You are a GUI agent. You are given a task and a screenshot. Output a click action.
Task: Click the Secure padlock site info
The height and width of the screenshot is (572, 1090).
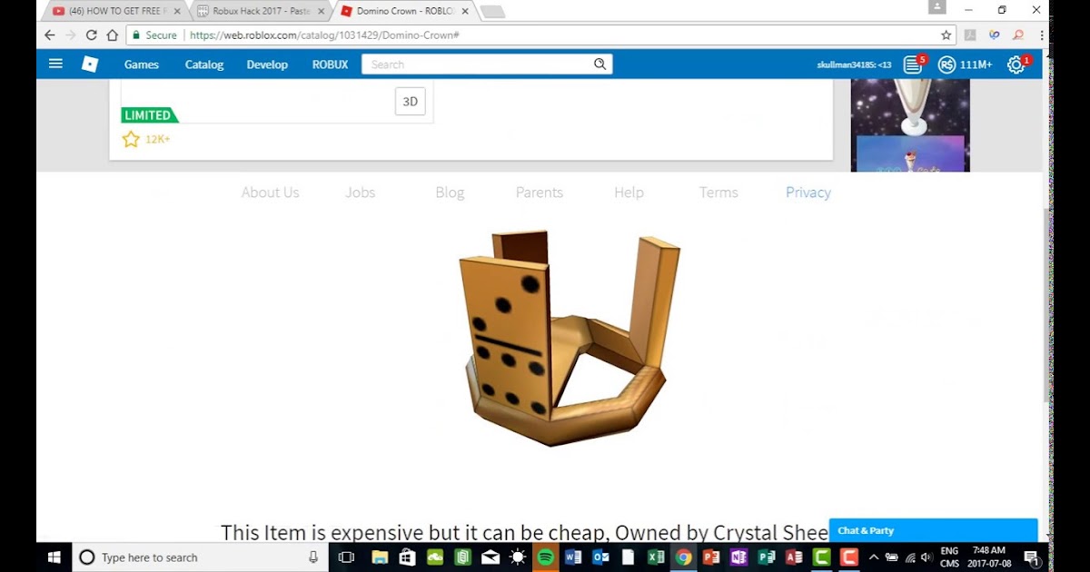(154, 35)
